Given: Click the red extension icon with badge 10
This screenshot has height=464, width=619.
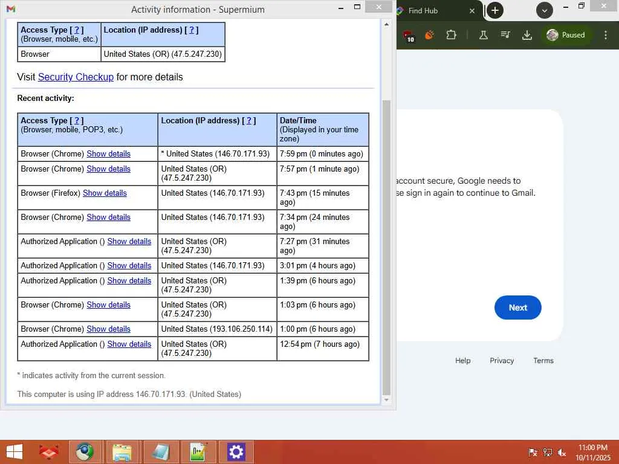Looking at the screenshot, I should point(409,36).
